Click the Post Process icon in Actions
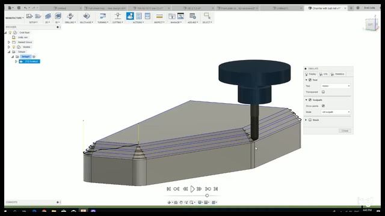This screenshot has height=216, width=385. pyautogui.click(x=139, y=16)
